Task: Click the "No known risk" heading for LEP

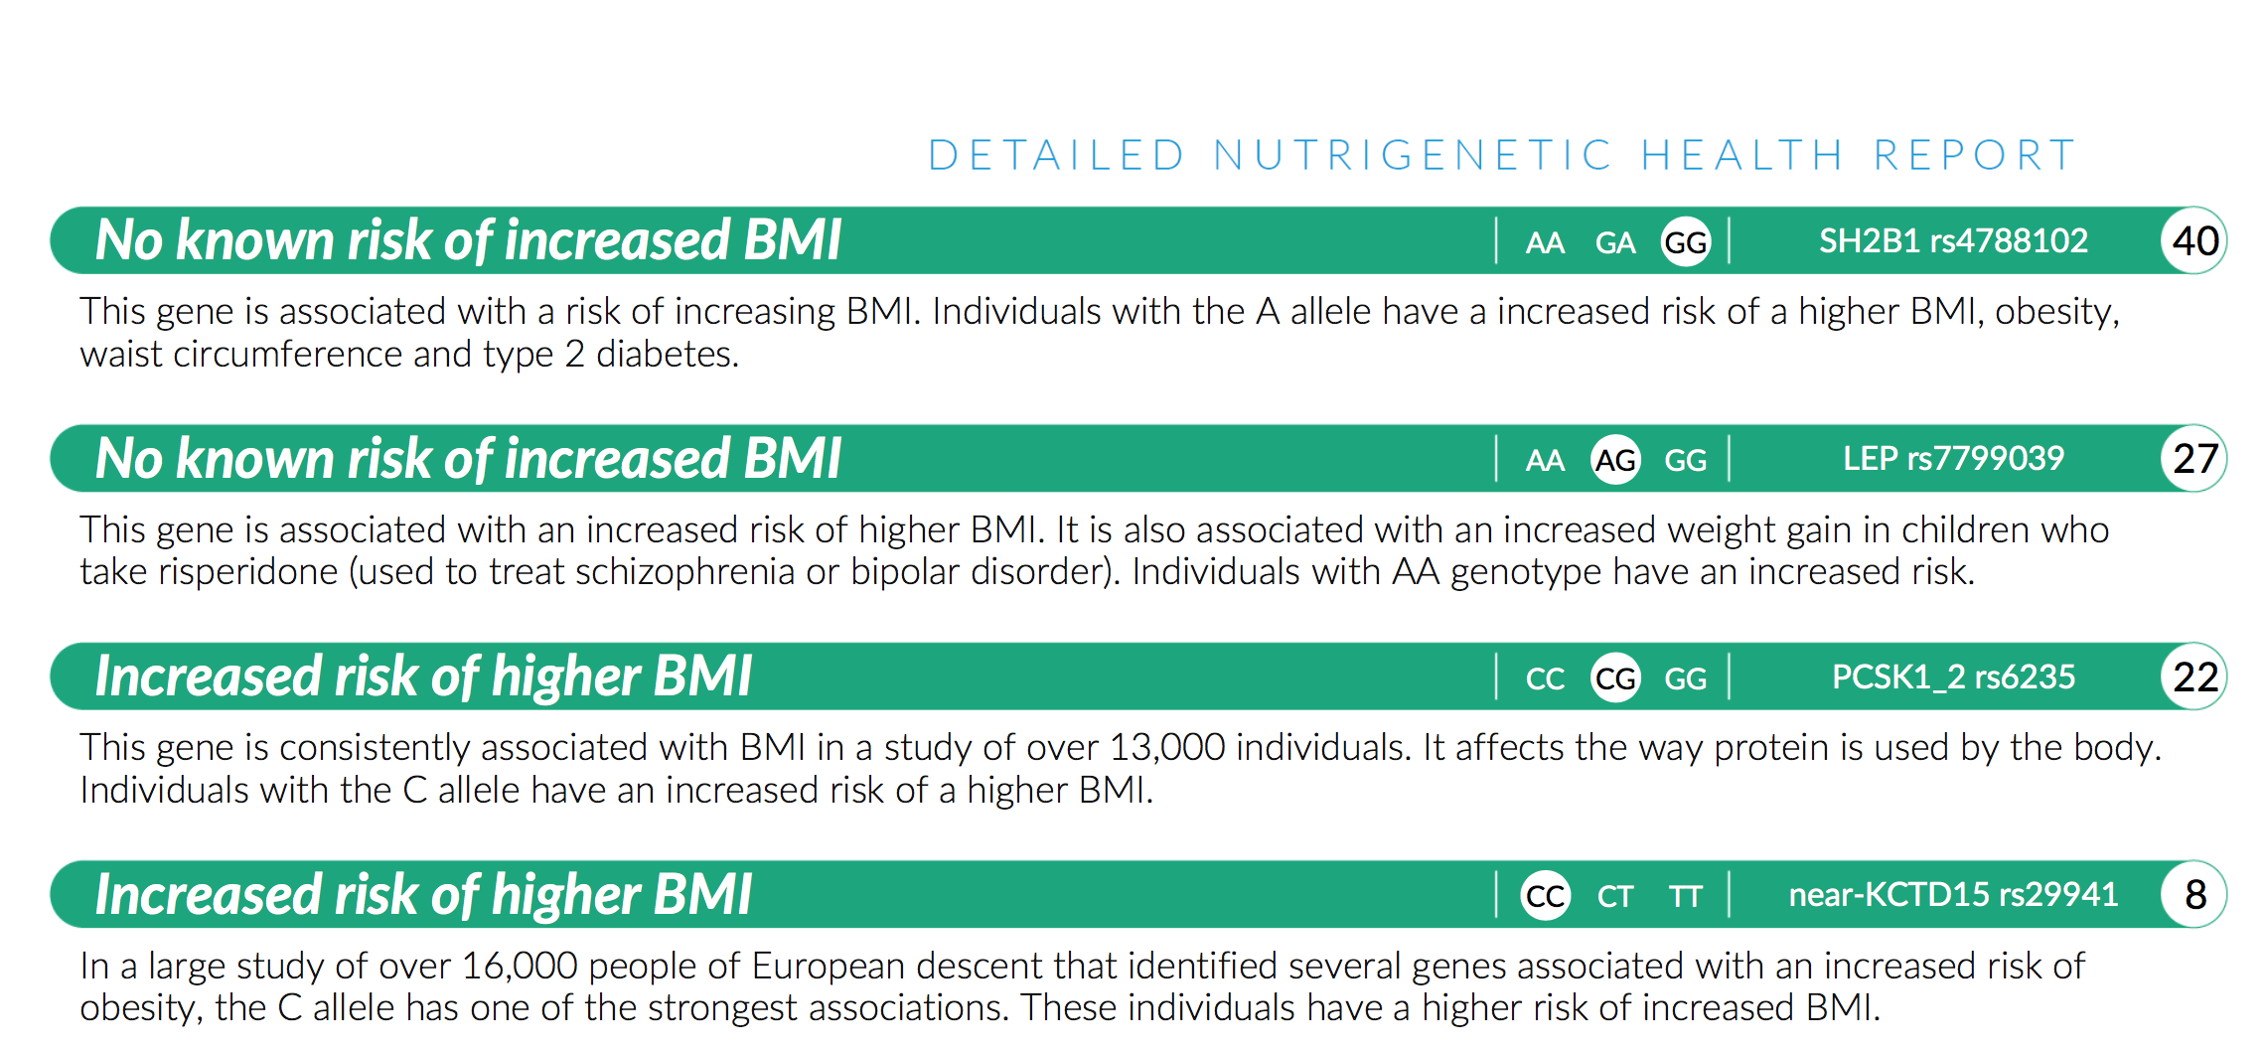Action: click(x=468, y=458)
